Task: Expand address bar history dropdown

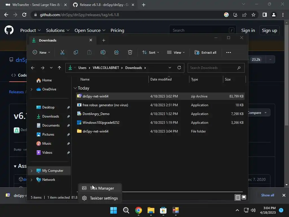Action: (170, 68)
